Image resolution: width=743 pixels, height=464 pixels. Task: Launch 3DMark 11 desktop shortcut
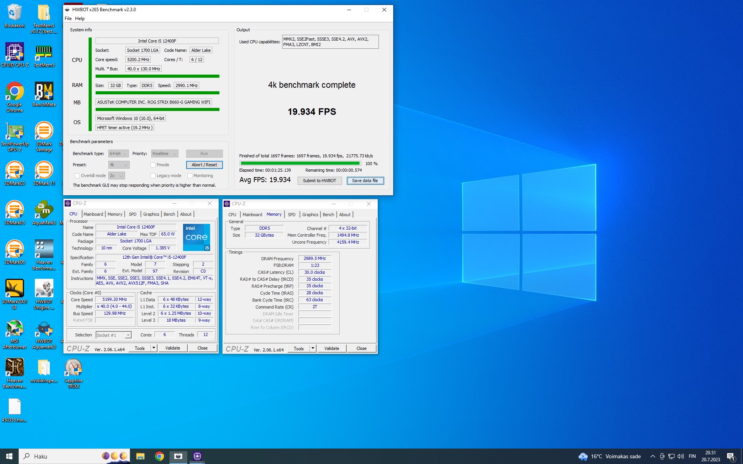pos(44,174)
